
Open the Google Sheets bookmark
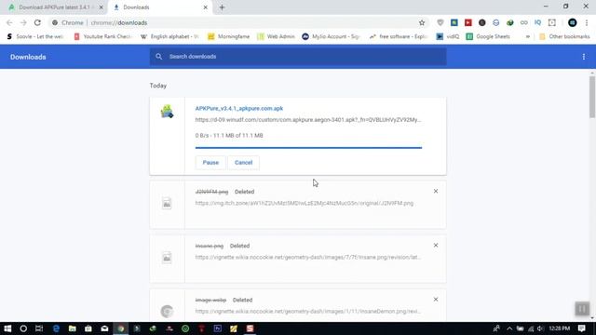click(x=488, y=36)
